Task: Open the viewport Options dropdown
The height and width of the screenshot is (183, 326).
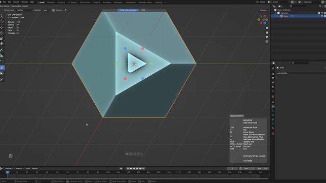Action: 264,10
